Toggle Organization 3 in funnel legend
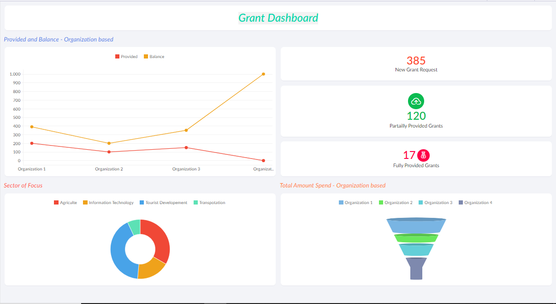This screenshot has width=556, height=304. [x=435, y=203]
